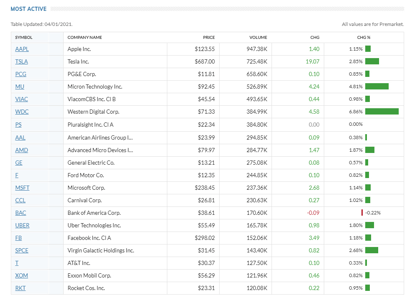Click the CHG % column header

pos(364,37)
